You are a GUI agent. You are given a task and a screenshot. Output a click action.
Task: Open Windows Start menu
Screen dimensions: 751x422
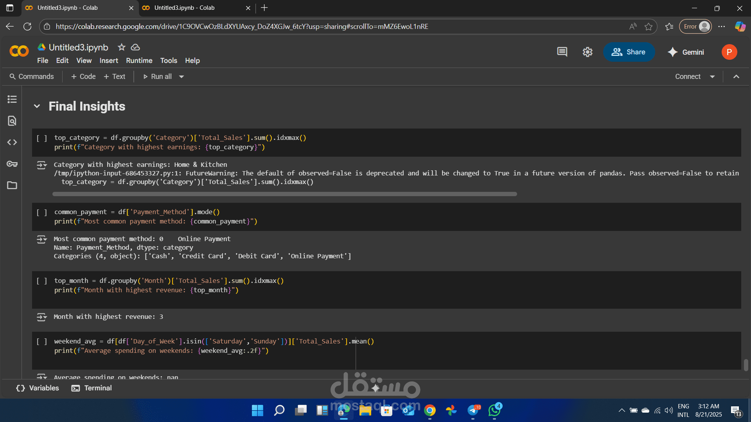click(257, 410)
